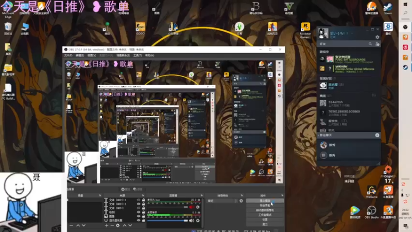412x232 pixels.
Task: Open 编辑(E) menu in OBS
Action: pos(80,56)
